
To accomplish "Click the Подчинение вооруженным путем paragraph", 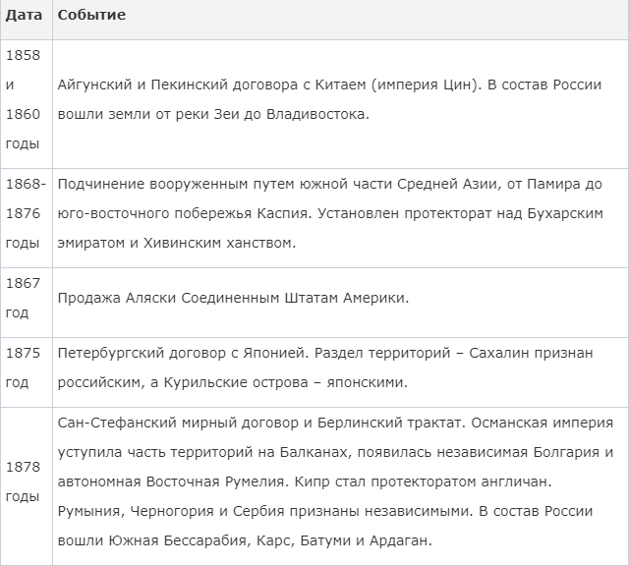I will [330, 213].
